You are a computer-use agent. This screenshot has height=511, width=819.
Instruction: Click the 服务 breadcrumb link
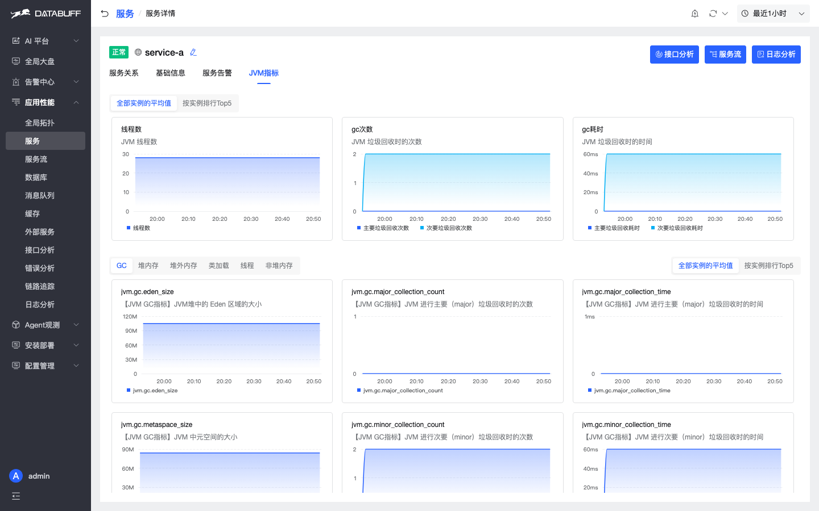click(x=125, y=14)
